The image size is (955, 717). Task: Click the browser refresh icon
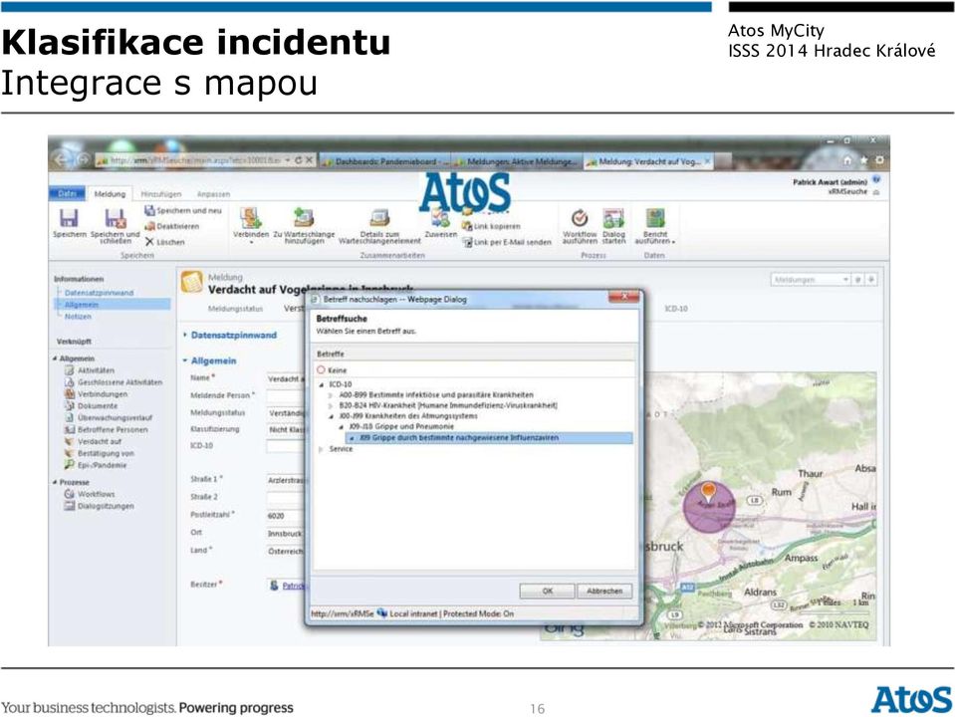pos(299,160)
